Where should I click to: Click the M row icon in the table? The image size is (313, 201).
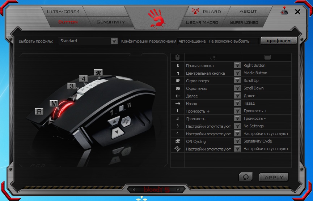(x=178, y=73)
